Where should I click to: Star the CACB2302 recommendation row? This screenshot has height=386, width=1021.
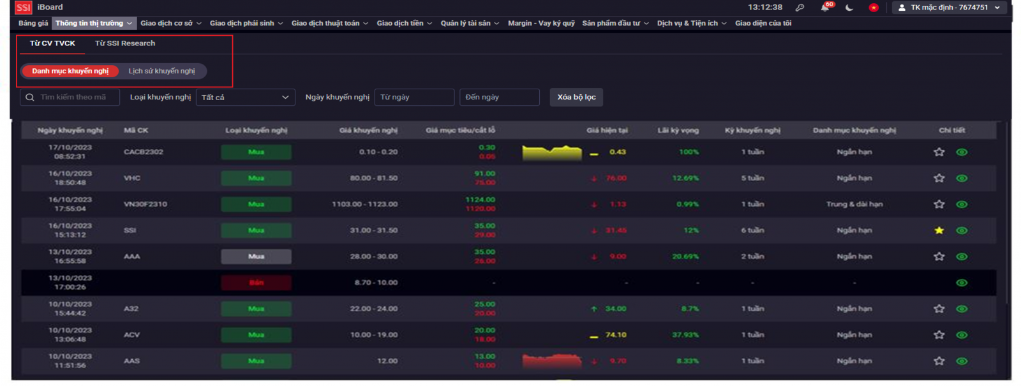click(939, 152)
